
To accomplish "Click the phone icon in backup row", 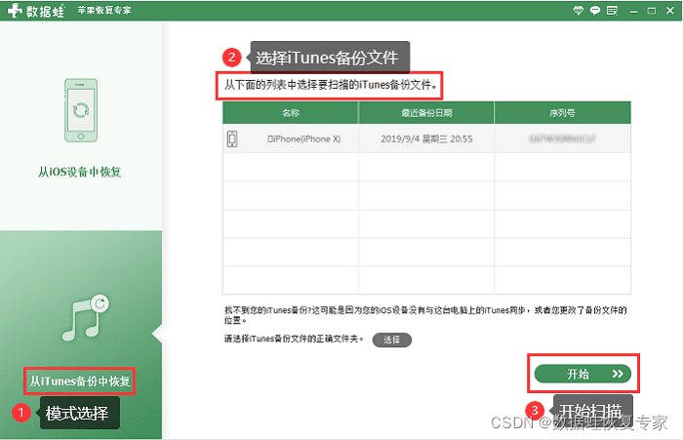I will click(x=232, y=139).
